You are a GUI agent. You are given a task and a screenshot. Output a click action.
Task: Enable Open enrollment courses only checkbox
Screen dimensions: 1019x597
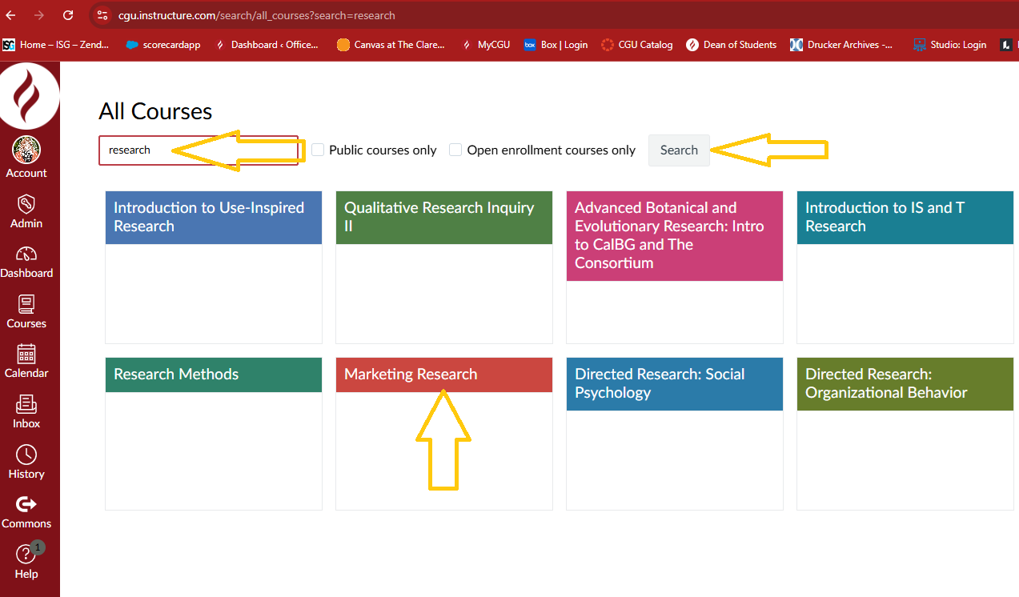[455, 150]
